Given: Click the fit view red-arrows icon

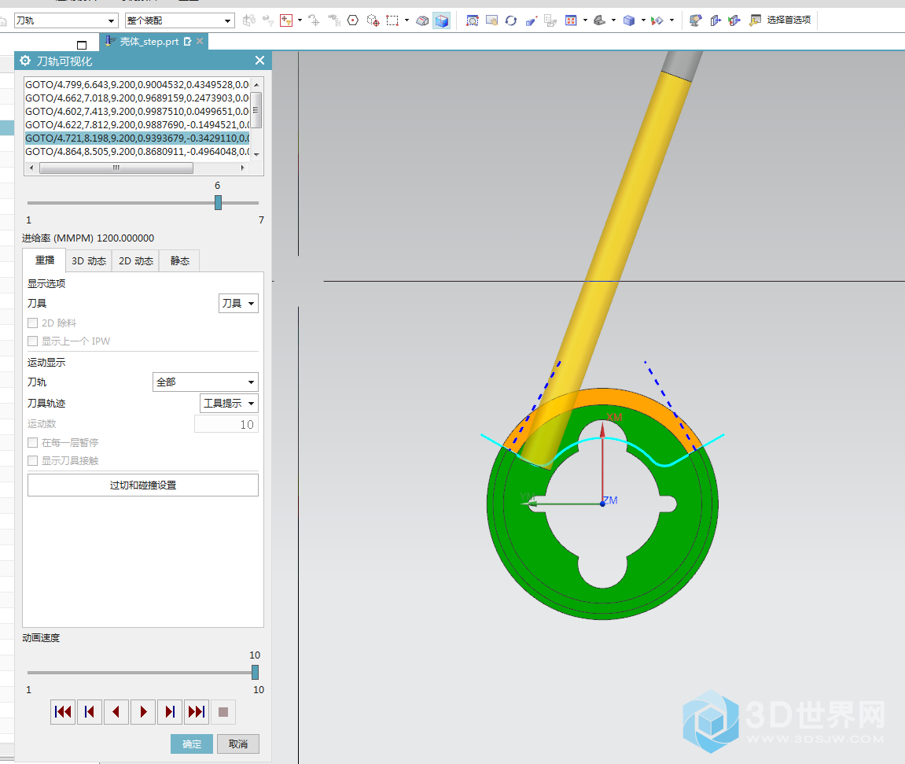Looking at the screenshot, I should point(571,20).
